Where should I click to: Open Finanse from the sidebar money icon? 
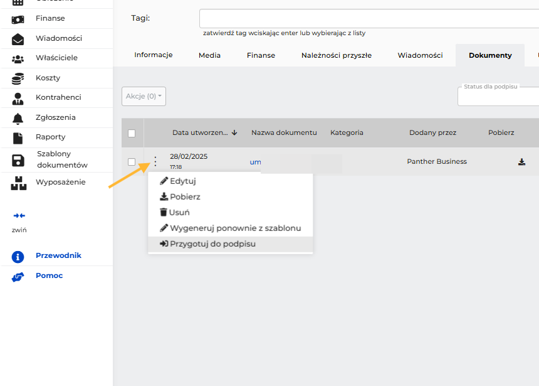[x=18, y=19]
